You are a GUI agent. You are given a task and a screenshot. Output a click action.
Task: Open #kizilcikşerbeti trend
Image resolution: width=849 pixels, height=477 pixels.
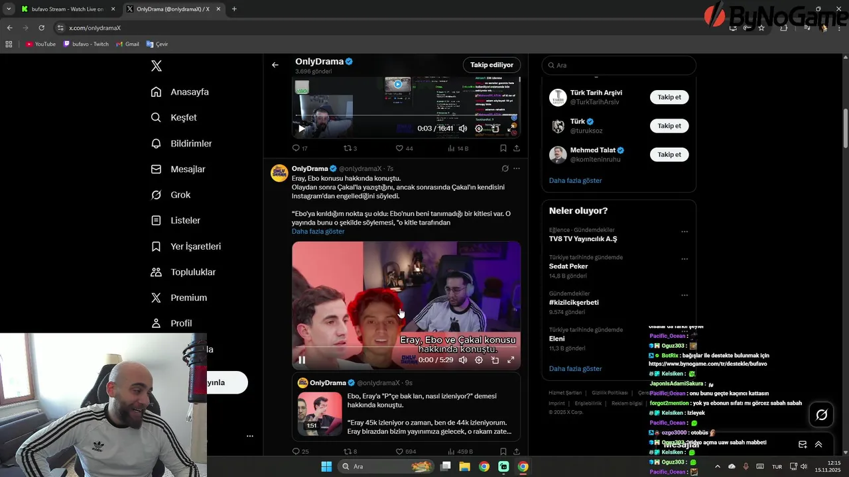pyautogui.click(x=574, y=302)
